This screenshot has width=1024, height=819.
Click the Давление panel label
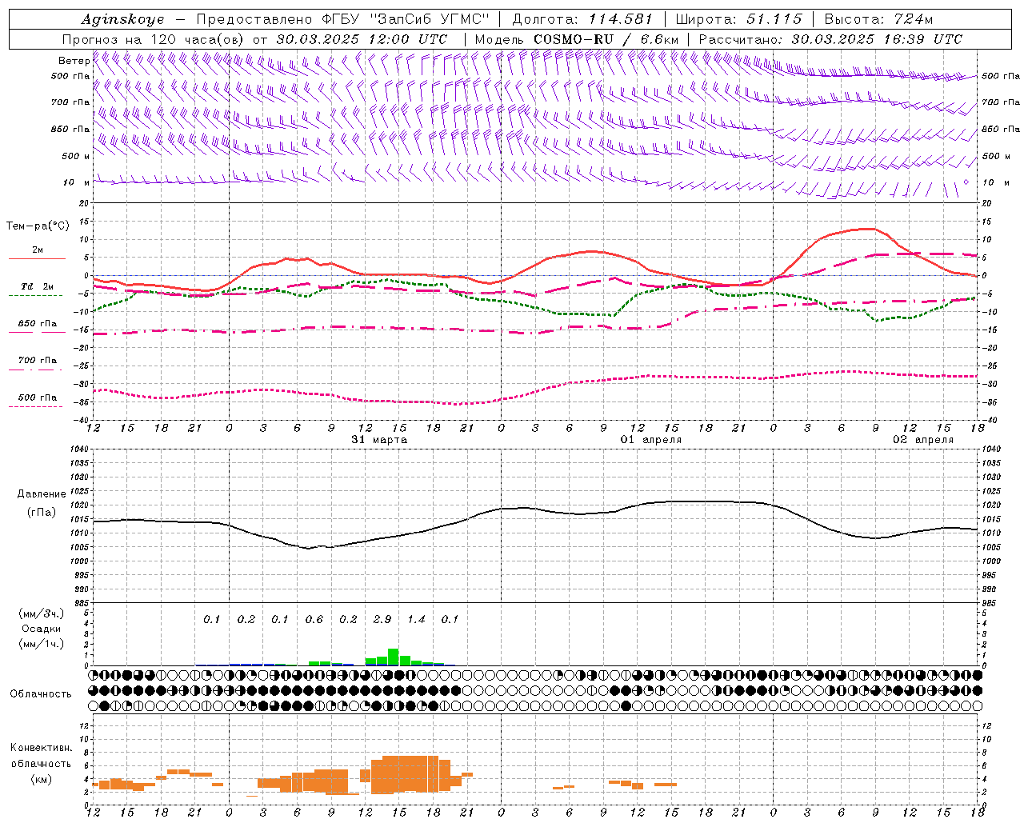coord(41,494)
